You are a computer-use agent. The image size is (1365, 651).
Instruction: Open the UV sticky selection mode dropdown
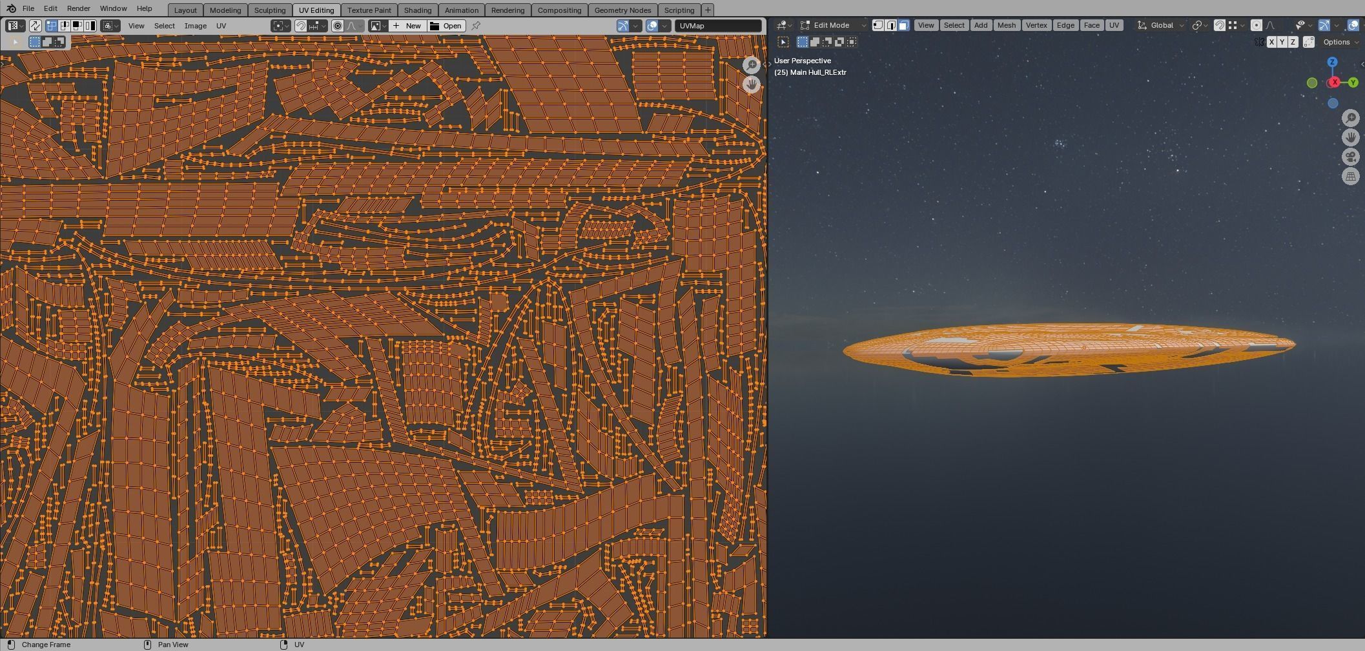pos(111,26)
